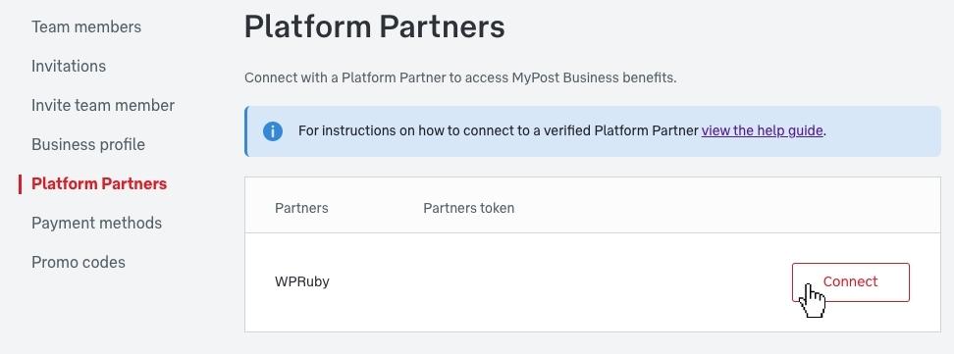Select the active Platform Partners sidebar item
954x354 pixels.
click(99, 183)
